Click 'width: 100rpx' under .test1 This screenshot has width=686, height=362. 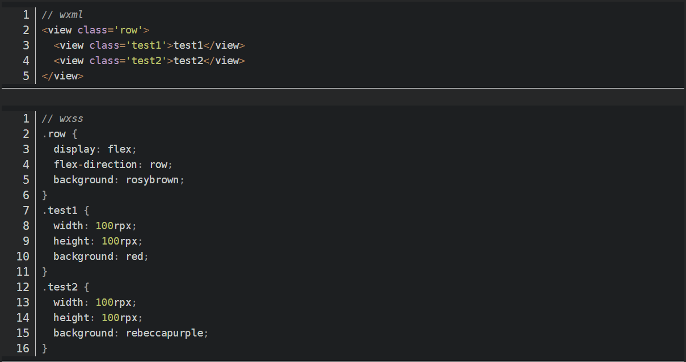point(95,226)
